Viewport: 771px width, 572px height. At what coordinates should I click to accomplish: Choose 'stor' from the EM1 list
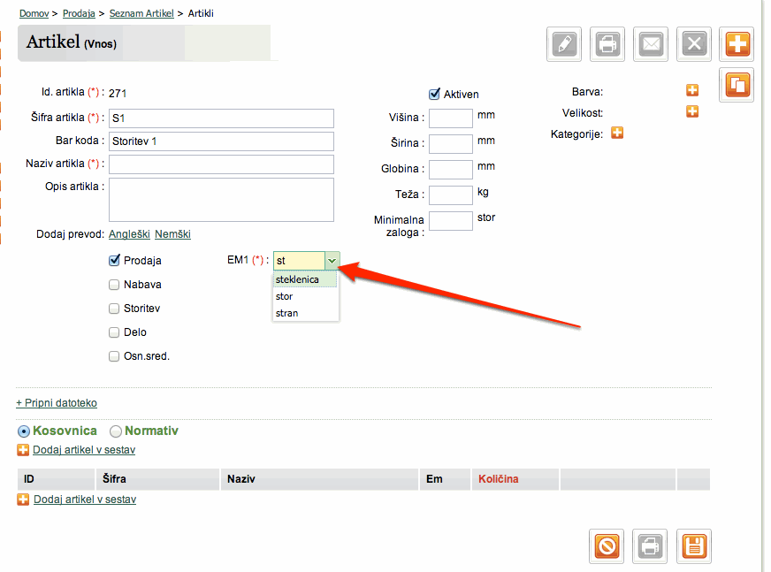[x=305, y=296]
